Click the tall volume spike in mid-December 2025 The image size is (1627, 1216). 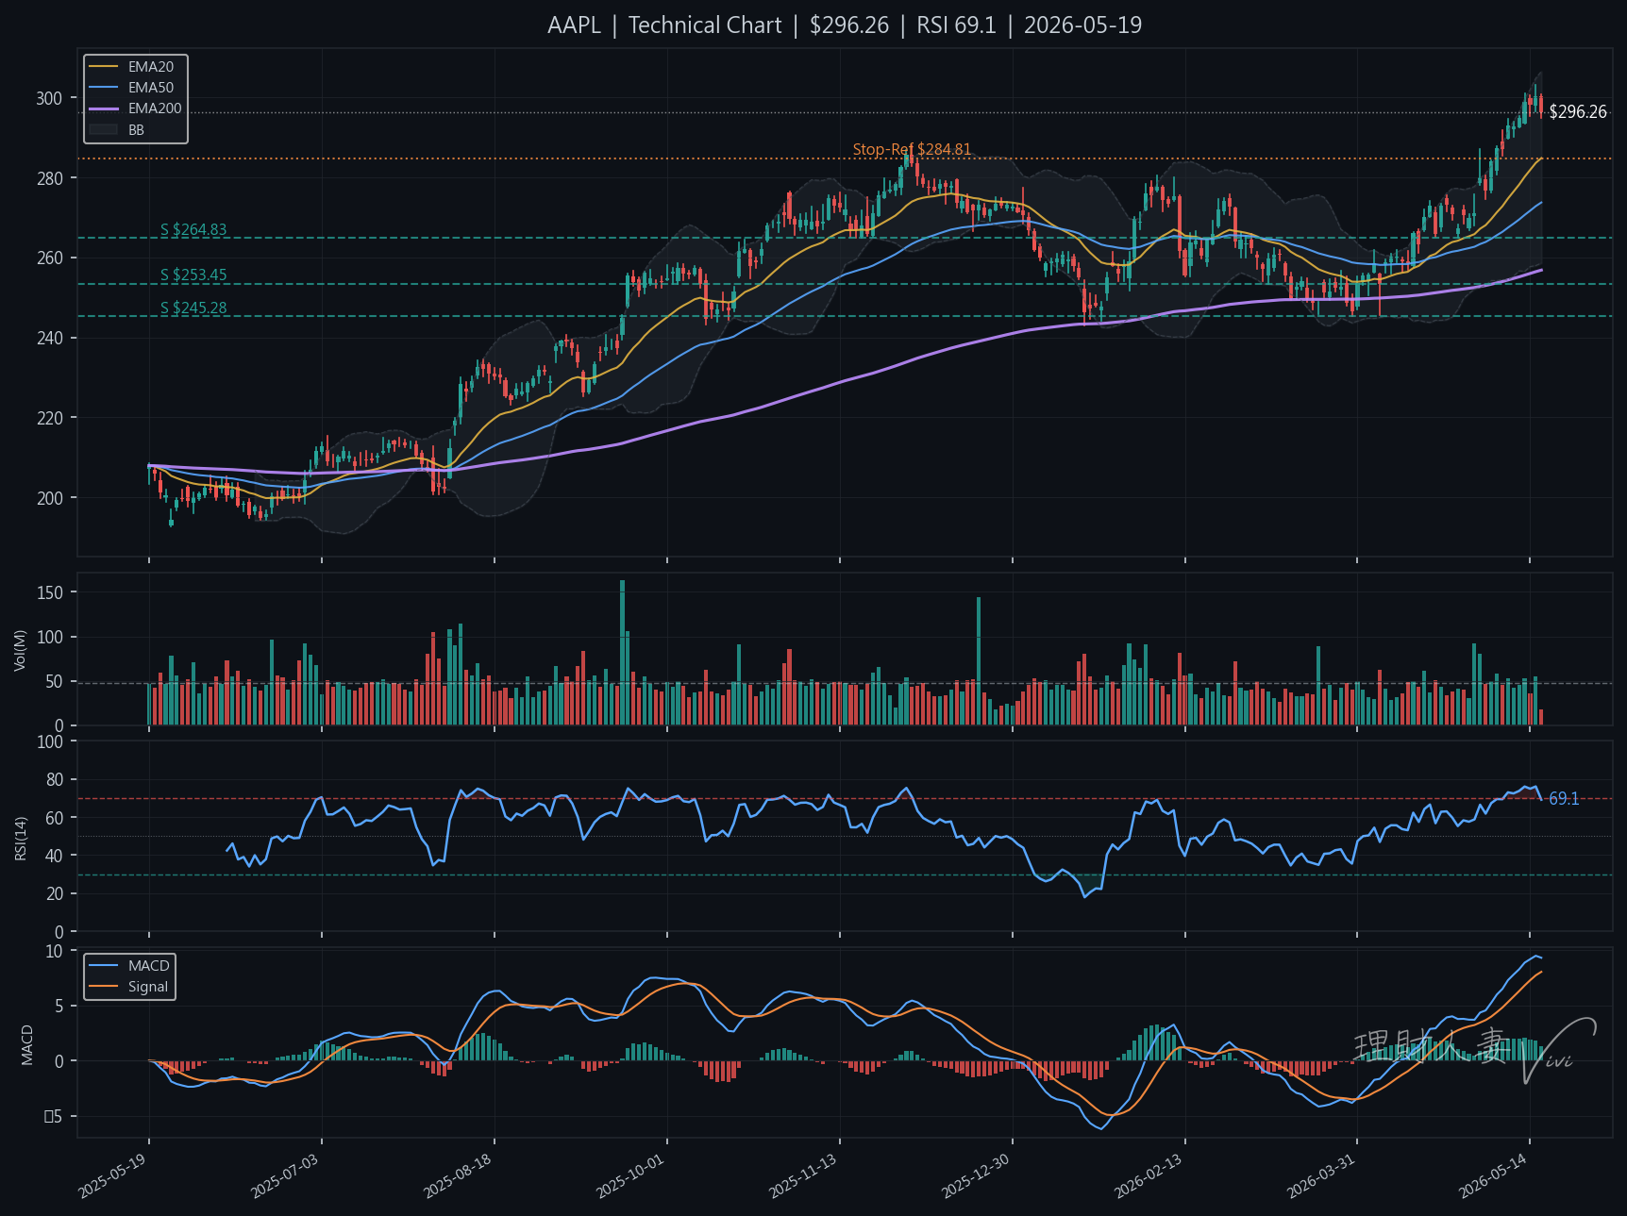pos(979,661)
